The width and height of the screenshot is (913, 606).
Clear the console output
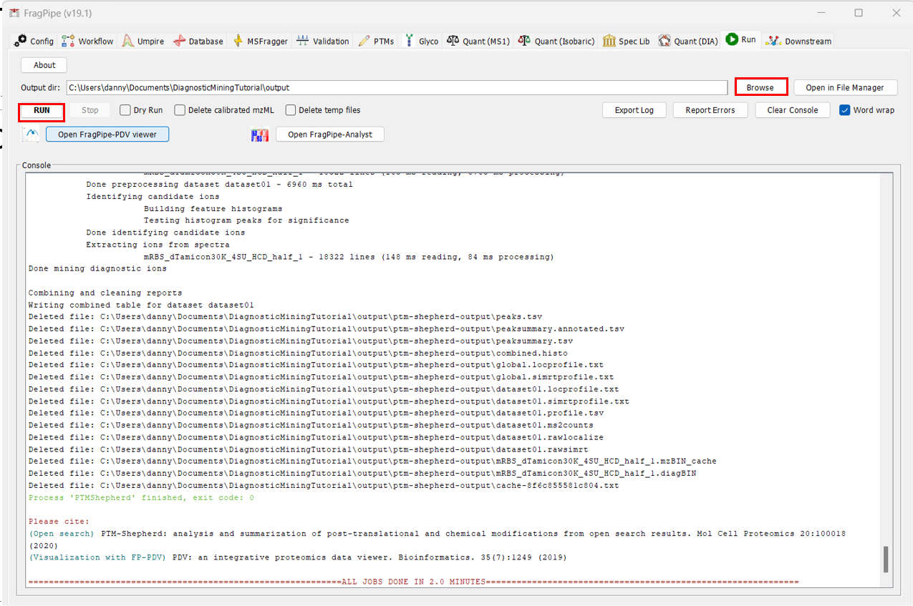pos(792,110)
